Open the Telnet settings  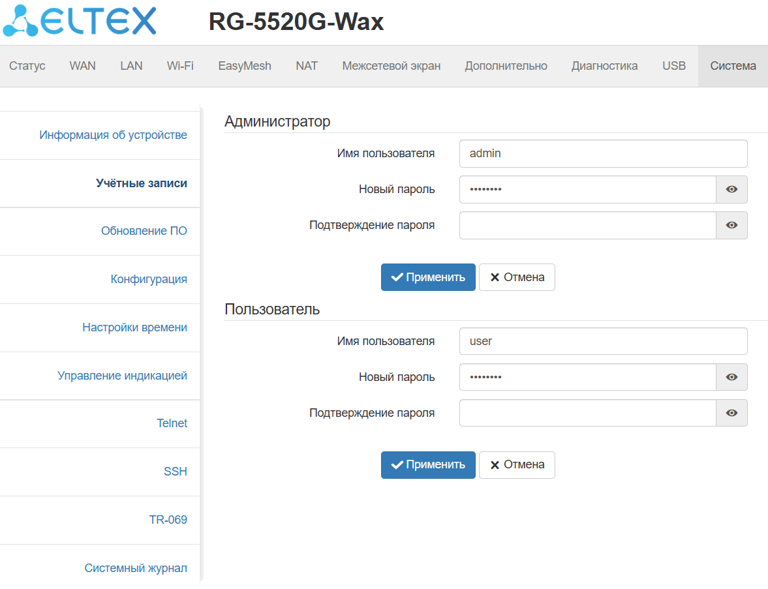(x=172, y=423)
